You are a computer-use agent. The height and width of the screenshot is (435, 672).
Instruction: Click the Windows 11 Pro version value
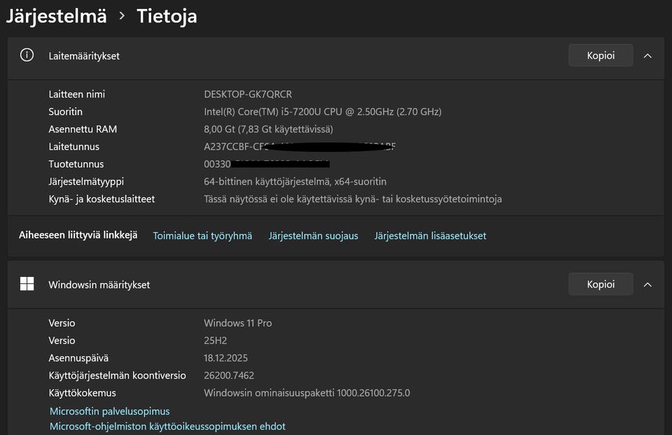(237, 323)
